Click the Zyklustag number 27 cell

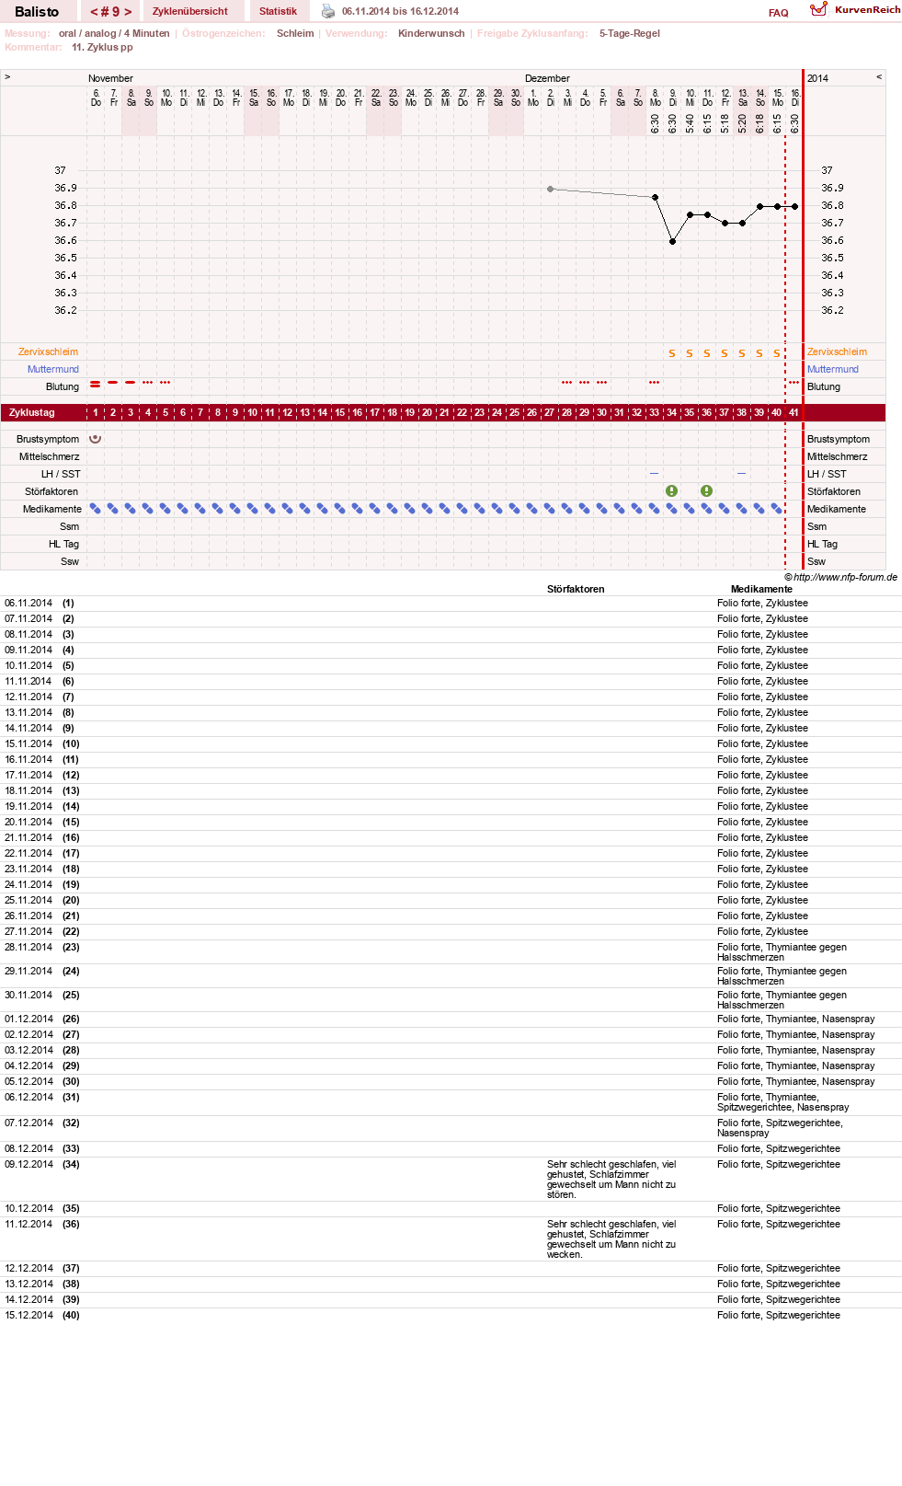[550, 412]
